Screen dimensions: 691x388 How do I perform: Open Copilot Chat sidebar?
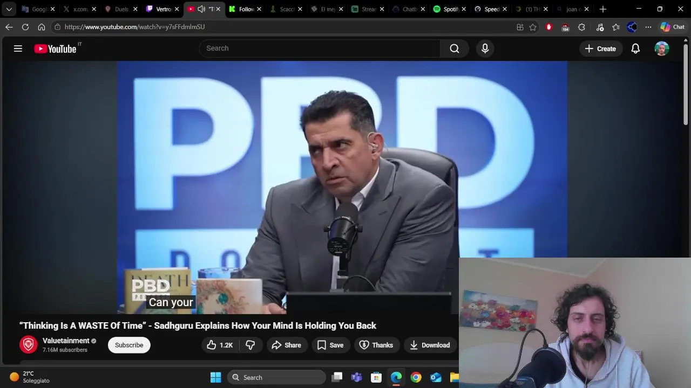[673, 27]
